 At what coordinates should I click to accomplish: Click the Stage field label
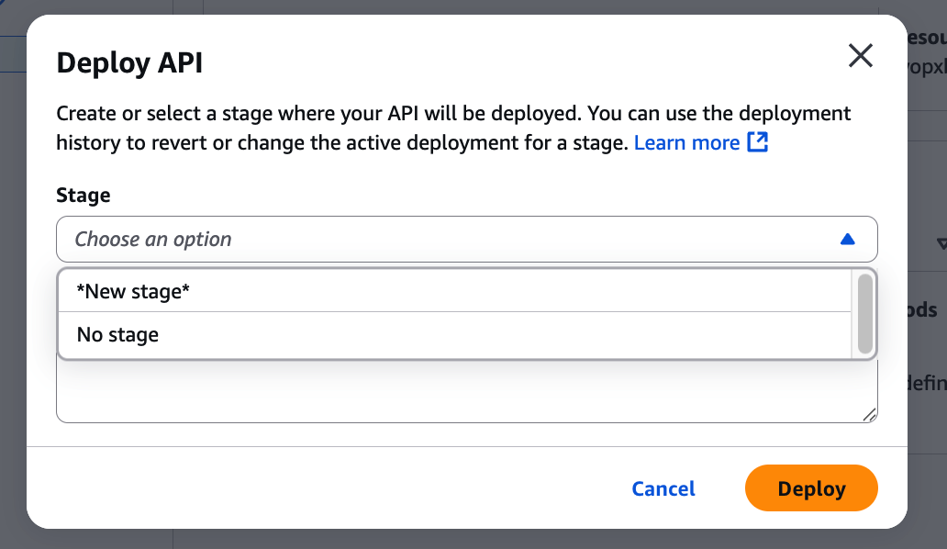[84, 195]
